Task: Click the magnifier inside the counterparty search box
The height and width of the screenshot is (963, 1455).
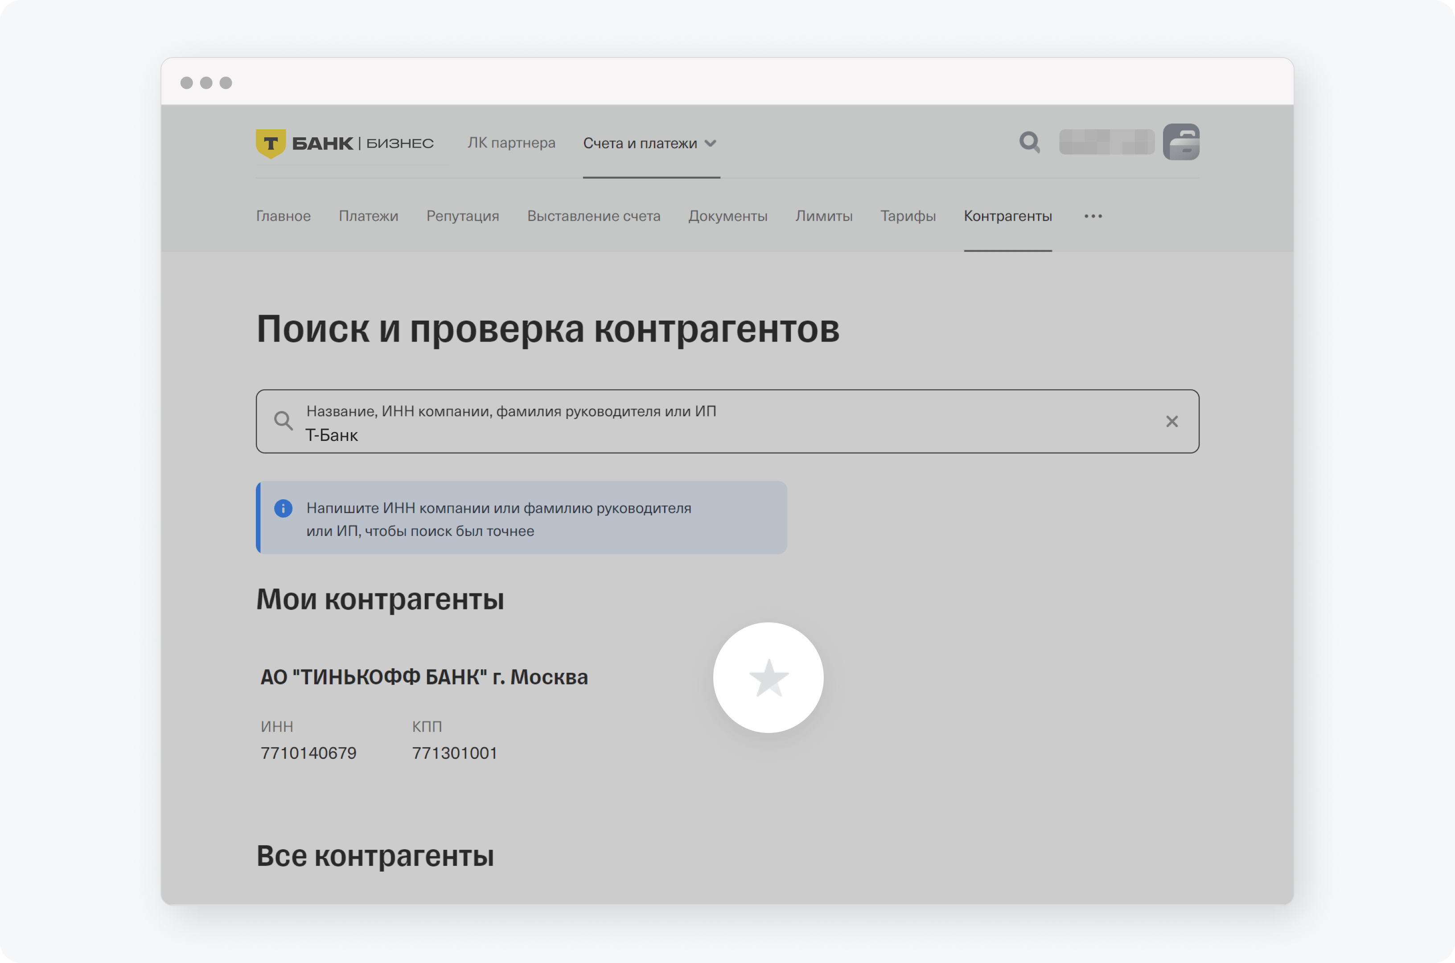Action: click(x=283, y=421)
